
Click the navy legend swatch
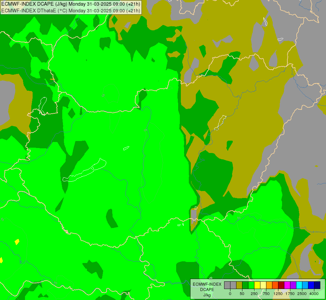pyautogui.click(x=317, y=285)
